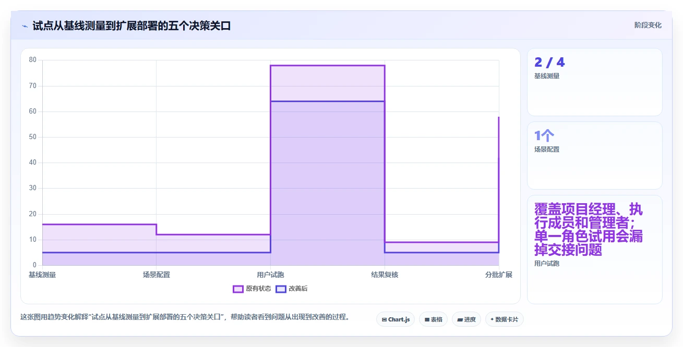
Task: Click the 用户试跑 x-axis label
Action: 270,275
